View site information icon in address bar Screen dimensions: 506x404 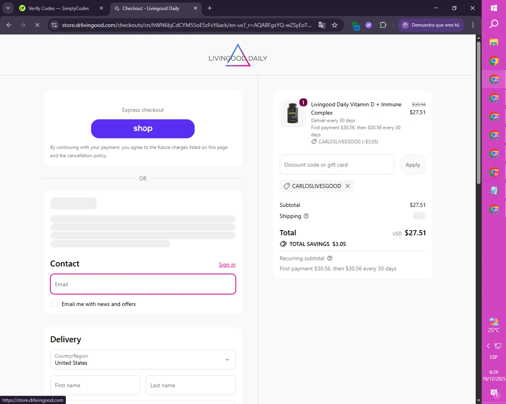pyautogui.click(x=54, y=25)
